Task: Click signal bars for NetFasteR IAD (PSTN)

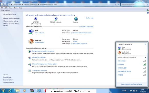Action: tap(145, 71)
